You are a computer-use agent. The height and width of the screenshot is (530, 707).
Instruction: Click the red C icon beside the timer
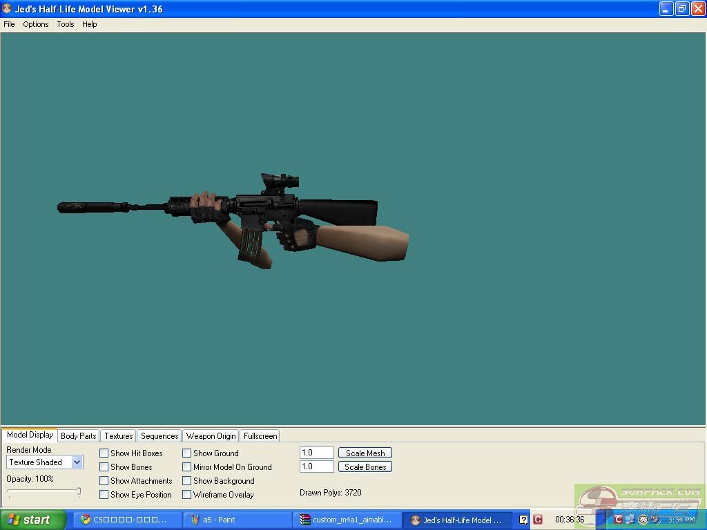pos(538,520)
